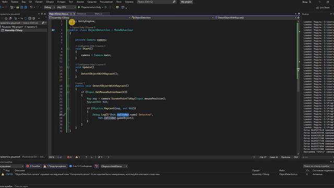Open the Debug (Отладка) menu
This screenshot has height=188, width=334.
pyautogui.click(x=61, y=2)
